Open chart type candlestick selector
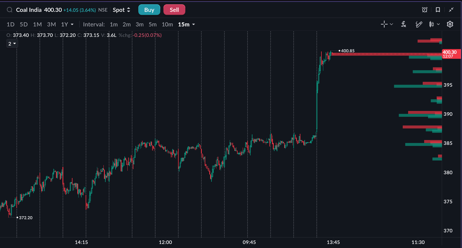 (433, 24)
